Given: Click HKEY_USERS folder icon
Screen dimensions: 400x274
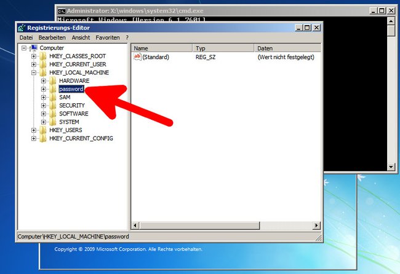Looking at the screenshot, I should [x=43, y=130].
